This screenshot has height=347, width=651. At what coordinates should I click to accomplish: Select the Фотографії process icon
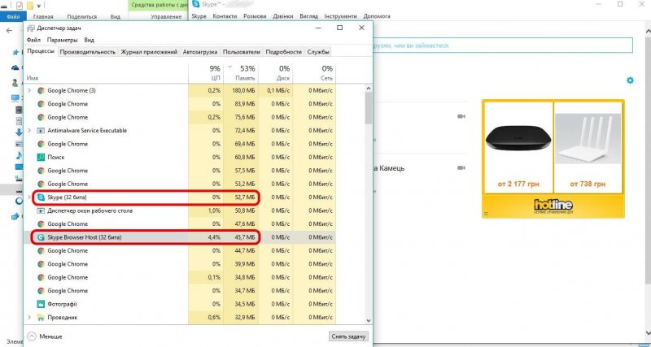pyautogui.click(x=41, y=304)
